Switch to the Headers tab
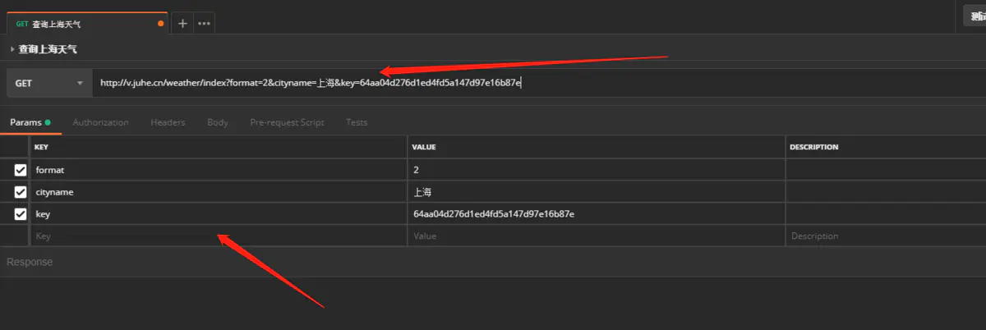Image resolution: width=986 pixels, height=330 pixels. pos(168,122)
